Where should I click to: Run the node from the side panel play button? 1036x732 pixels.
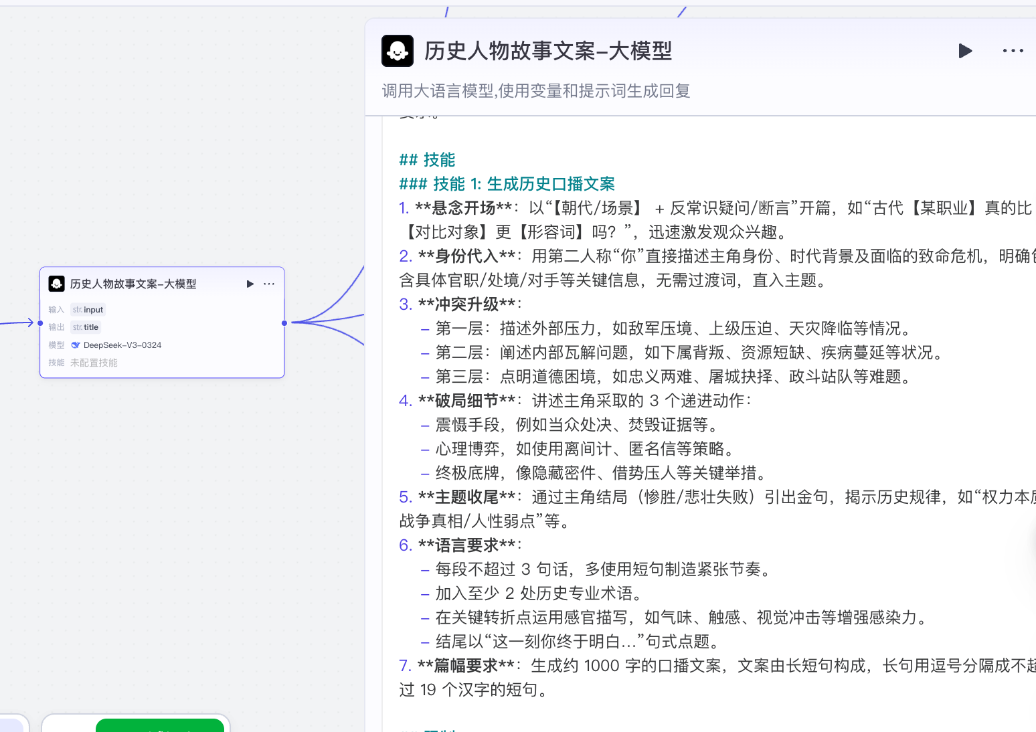[x=964, y=51]
